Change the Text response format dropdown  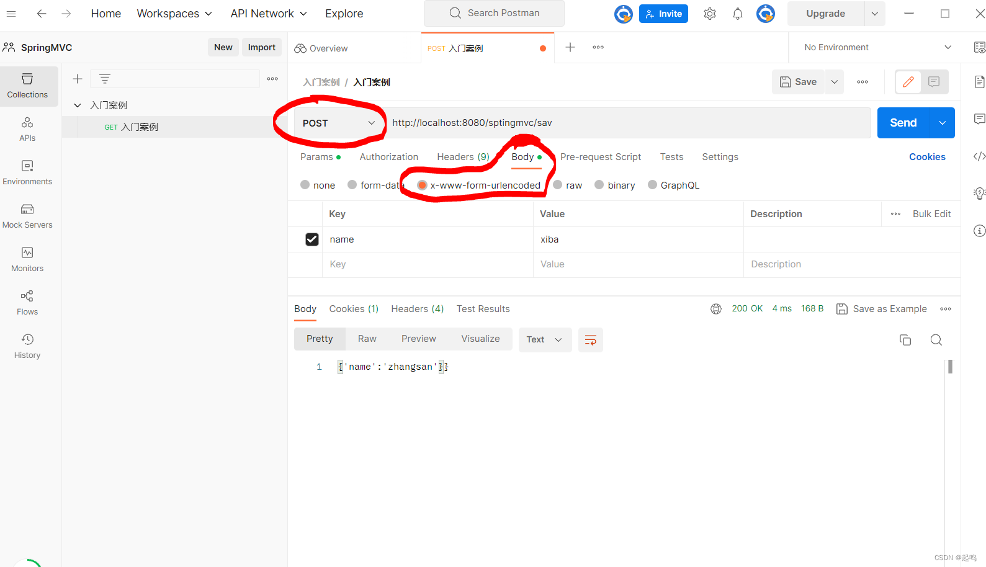[544, 339]
